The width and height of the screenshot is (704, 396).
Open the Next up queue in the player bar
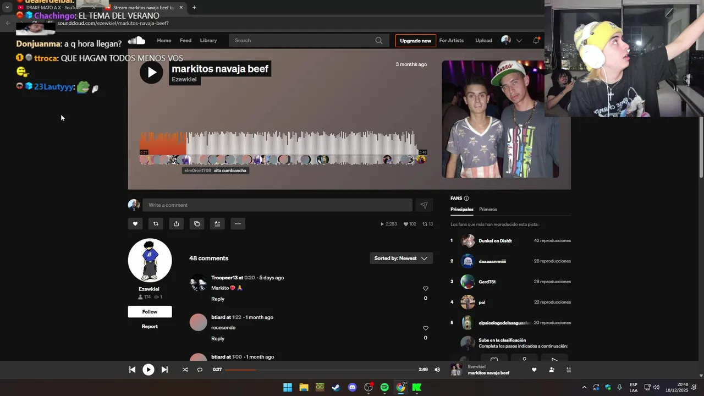pyautogui.click(x=569, y=370)
